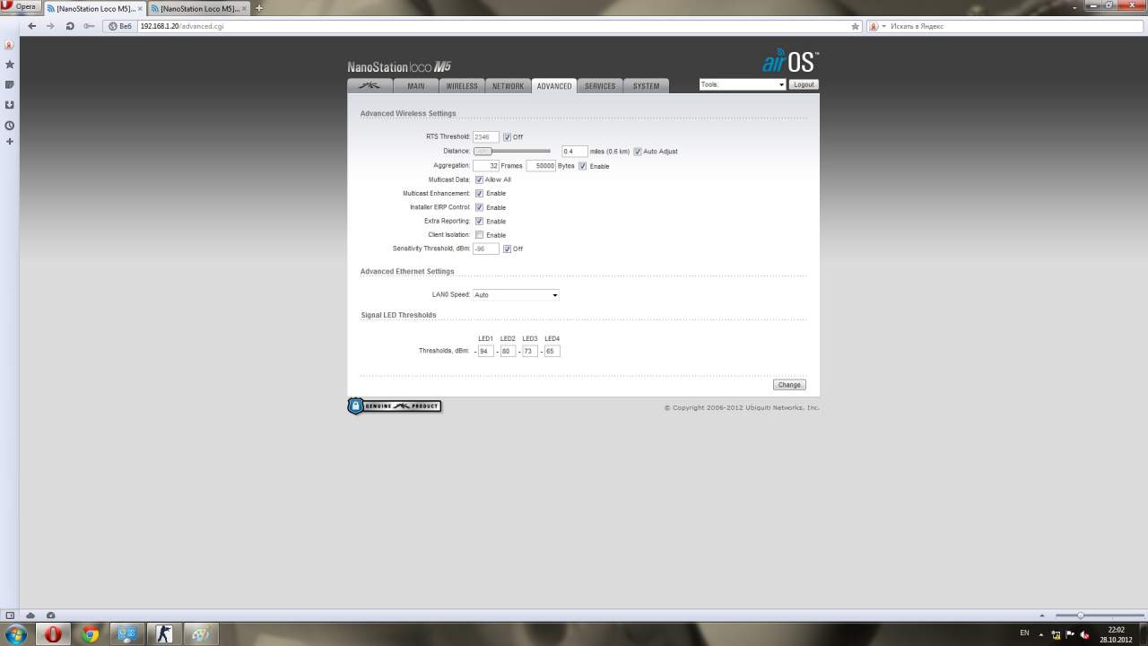
Task: Toggle the Installer EIRP Control checkbox
Action: point(479,207)
